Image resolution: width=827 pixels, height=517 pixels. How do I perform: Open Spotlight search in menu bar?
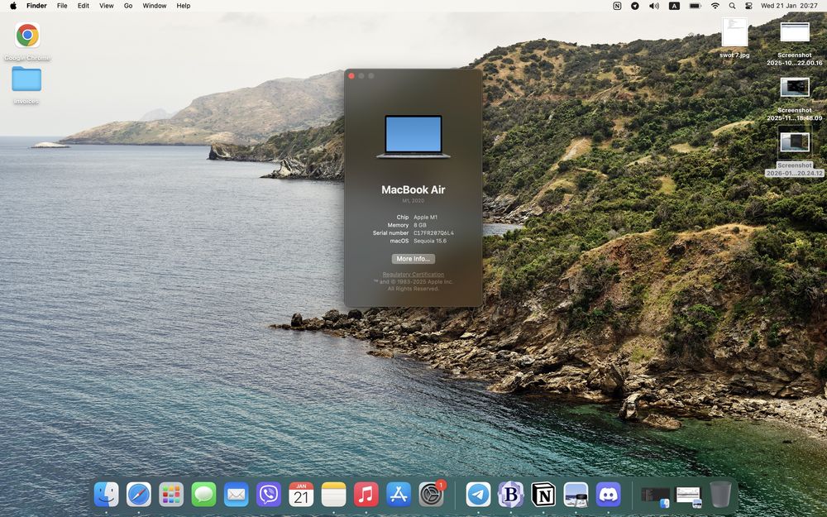pyautogui.click(x=732, y=6)
